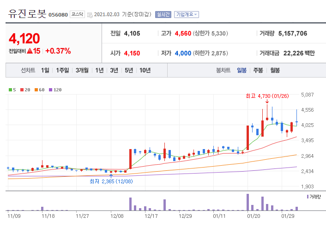
Task: Select the 3개월 line chart tab
Action: 82,70
